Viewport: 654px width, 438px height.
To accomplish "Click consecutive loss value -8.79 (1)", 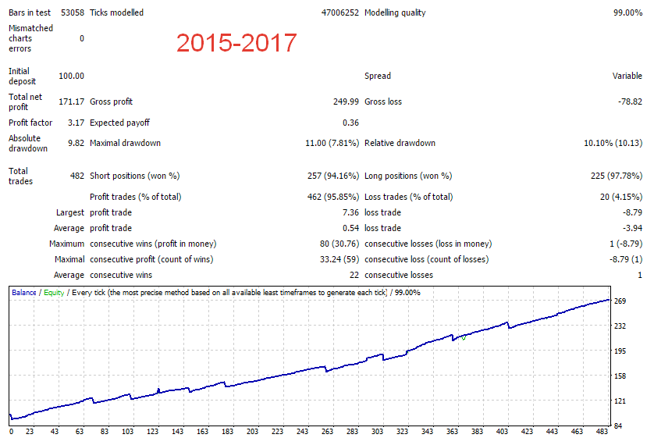I will pyautogui.click(x=626, y=259).
